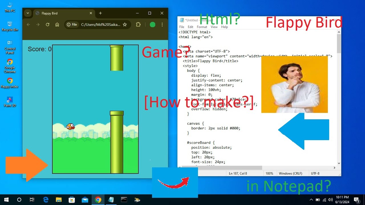This screenshot has height=205, width=365.
Task: Open Control Panel desktop icon
Action: point(10,47)
